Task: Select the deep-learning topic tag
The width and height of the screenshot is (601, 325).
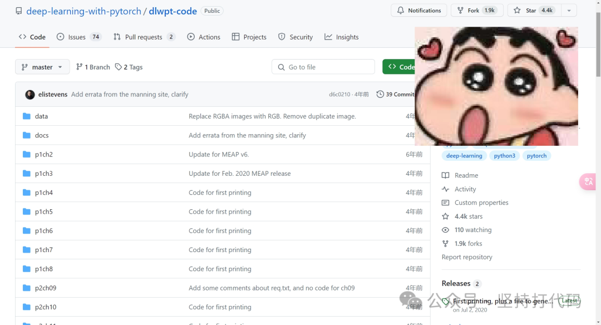Action: click(x=464, y=156)
